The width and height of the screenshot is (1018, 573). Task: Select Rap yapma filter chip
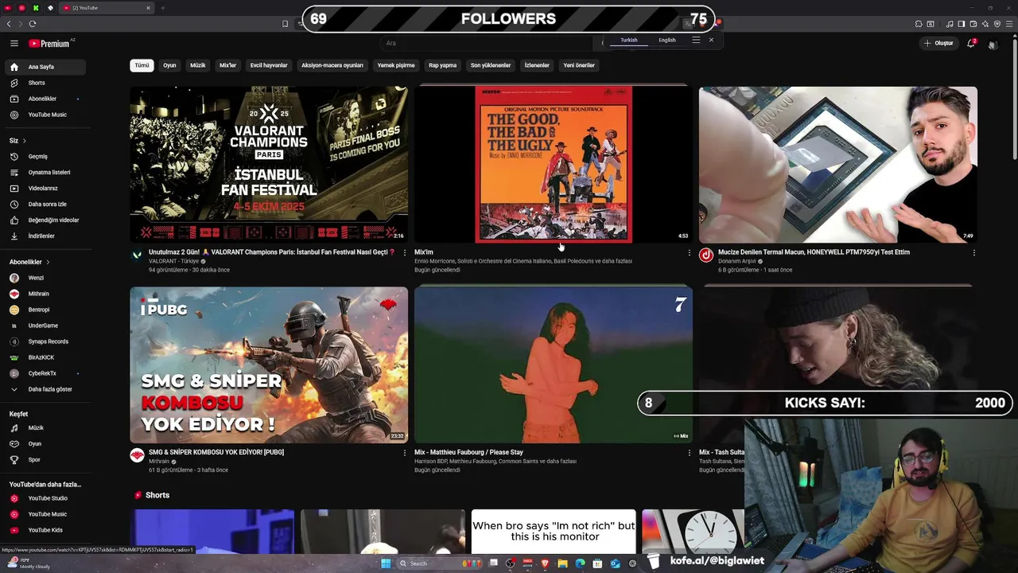[442, 65]
